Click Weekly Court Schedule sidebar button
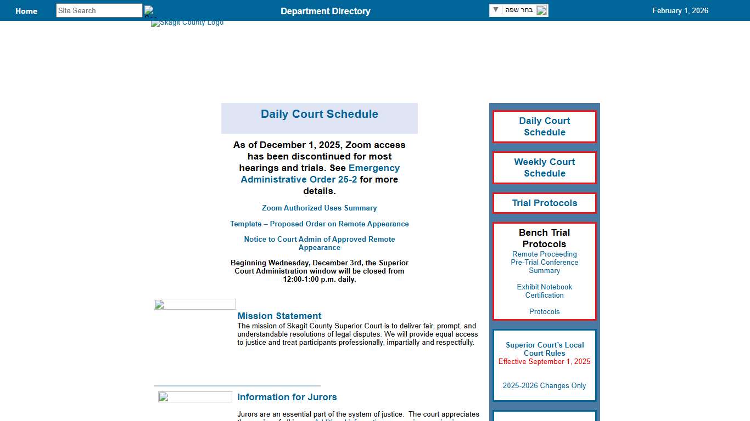 tap(544, 168)
